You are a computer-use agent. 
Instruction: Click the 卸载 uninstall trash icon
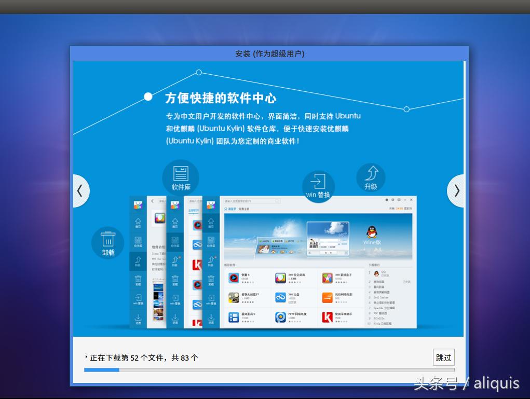coord(107,240)
